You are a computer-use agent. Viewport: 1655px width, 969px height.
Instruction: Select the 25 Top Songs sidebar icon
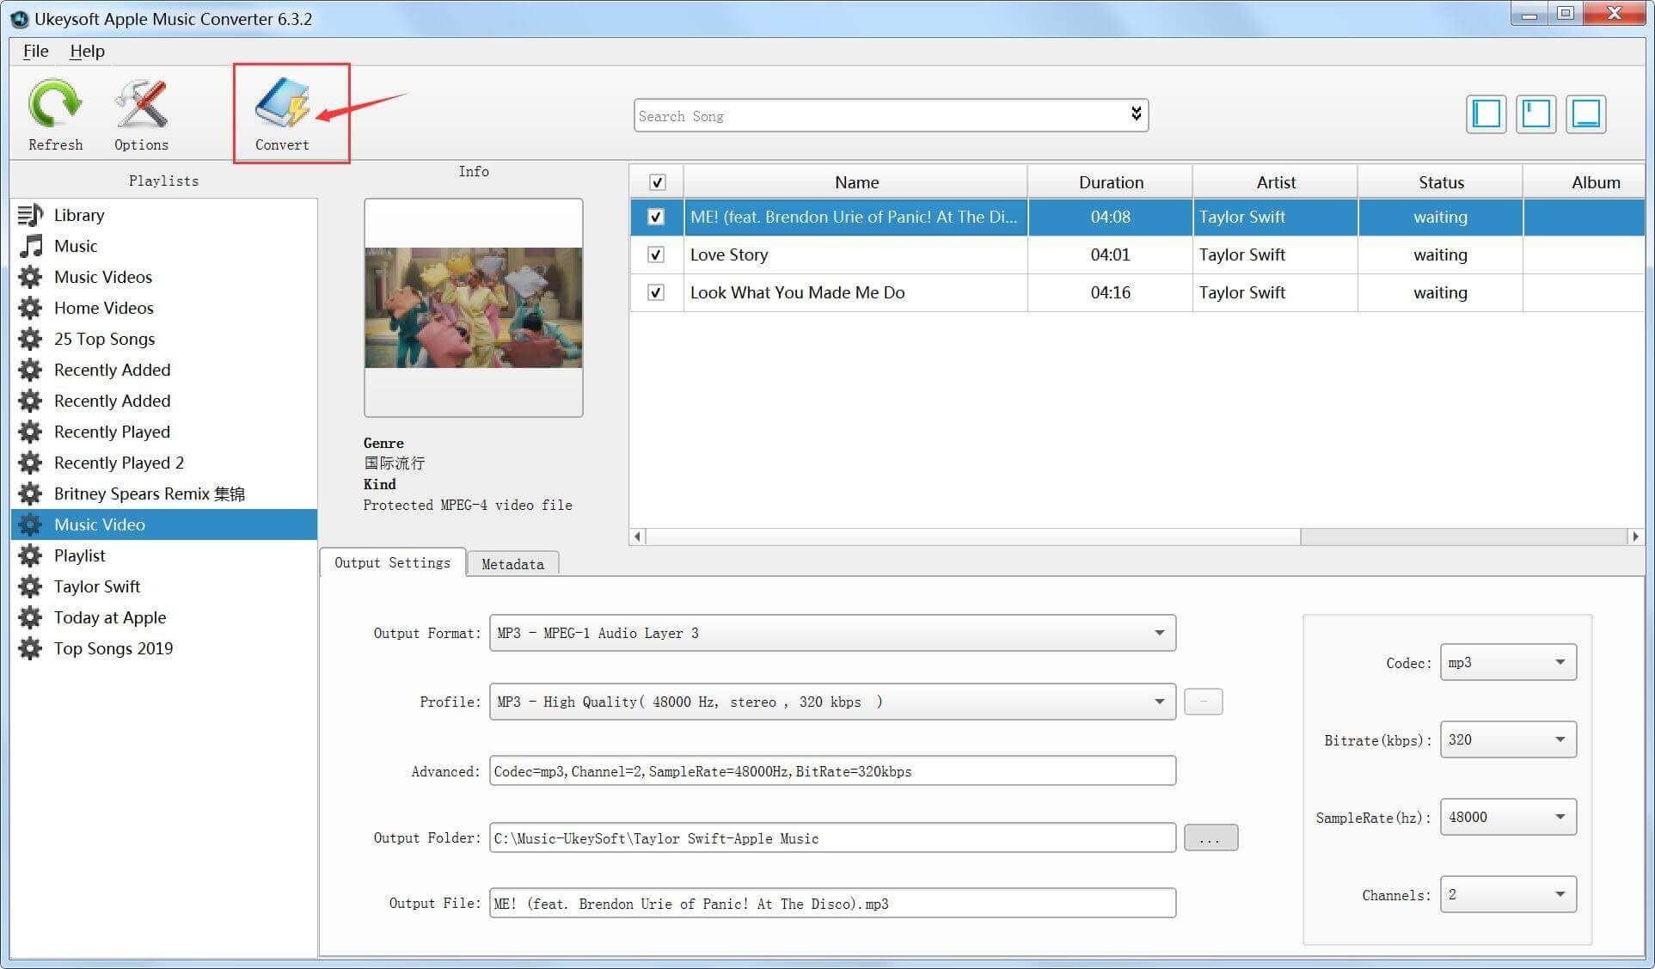click(31, 338)
